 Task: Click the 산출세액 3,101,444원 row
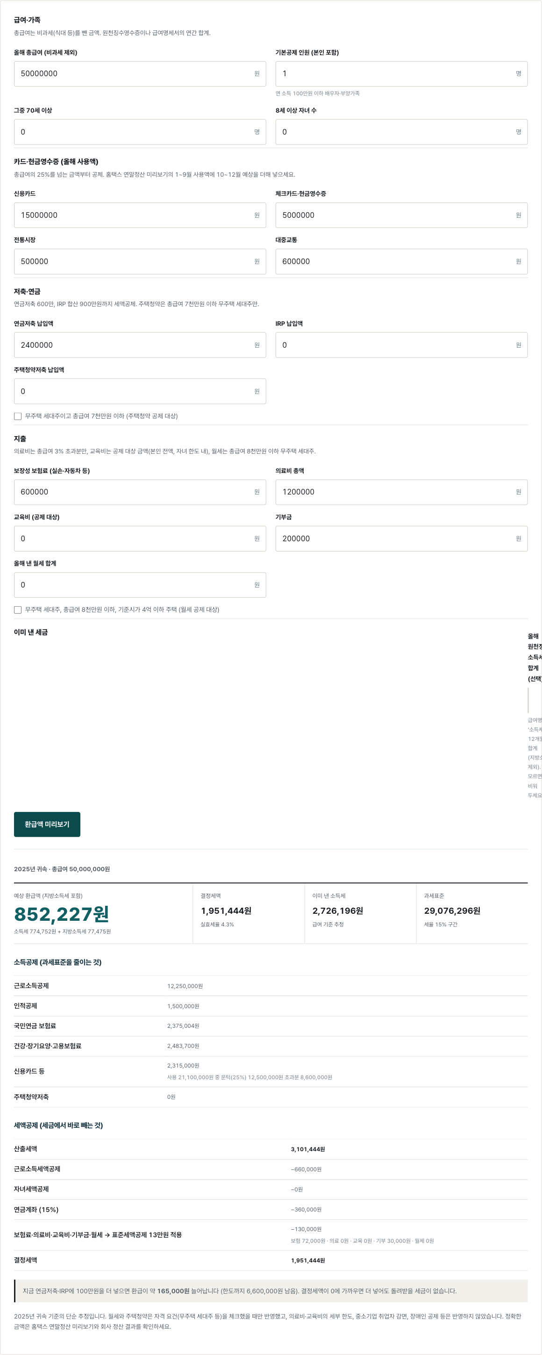[x=271, y=1149]
